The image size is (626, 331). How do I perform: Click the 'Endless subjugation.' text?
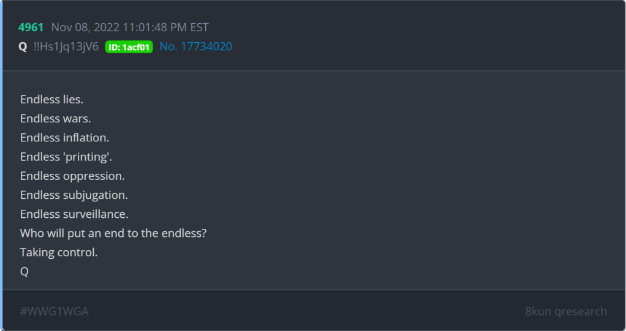[74, 195]
